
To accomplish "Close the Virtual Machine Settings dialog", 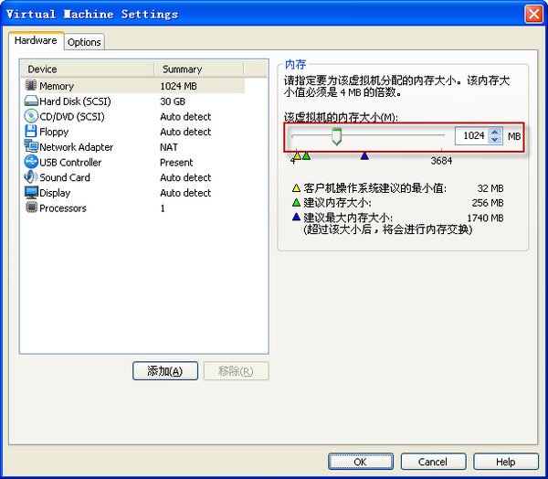I will click(533, 15).
